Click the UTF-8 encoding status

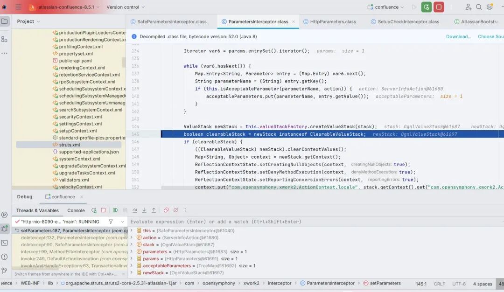pyautogui.click(x=459, y=284)
